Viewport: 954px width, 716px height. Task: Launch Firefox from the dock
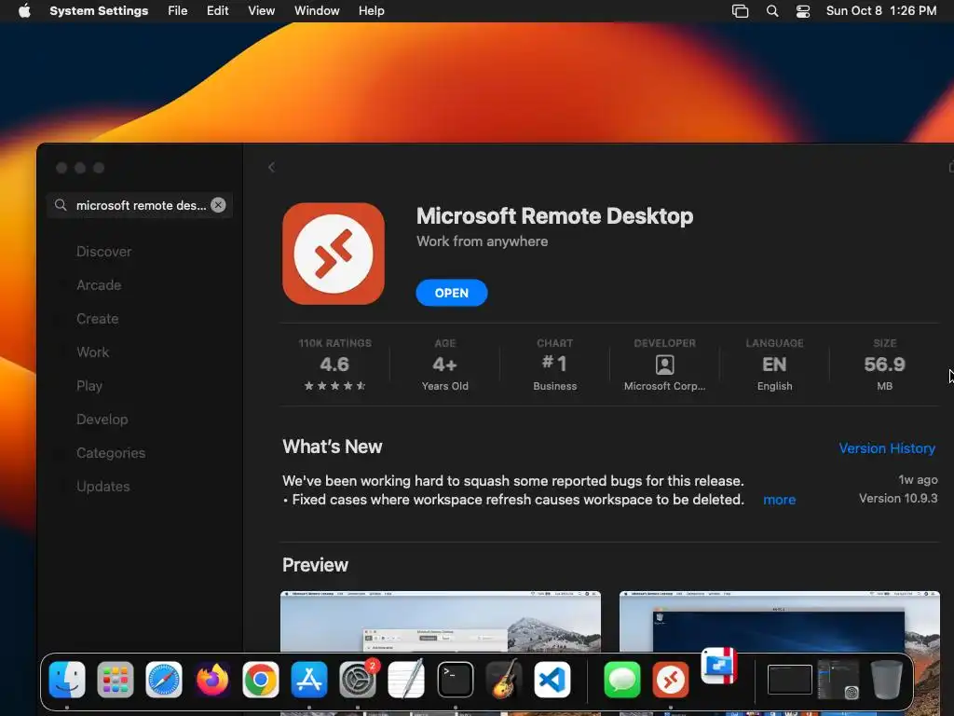[x=212, y=680]
